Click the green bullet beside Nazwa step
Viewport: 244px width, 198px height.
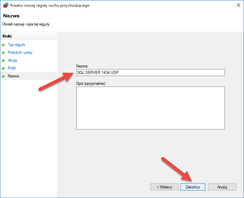point(3,76)
